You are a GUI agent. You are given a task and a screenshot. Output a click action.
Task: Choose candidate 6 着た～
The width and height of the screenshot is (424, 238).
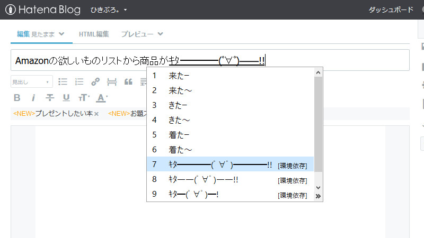point(230,150)
